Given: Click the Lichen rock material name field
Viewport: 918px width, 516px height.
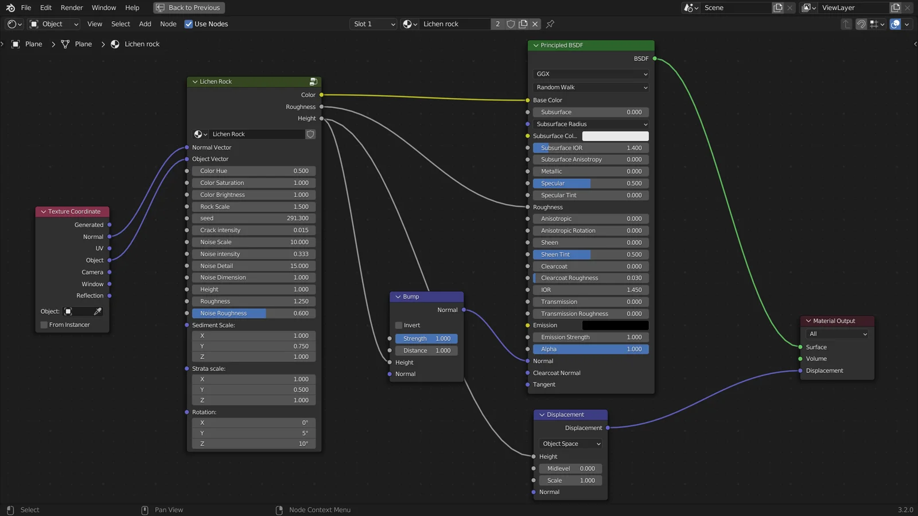Looking at the screenshot, I should [x=456, y=24].
